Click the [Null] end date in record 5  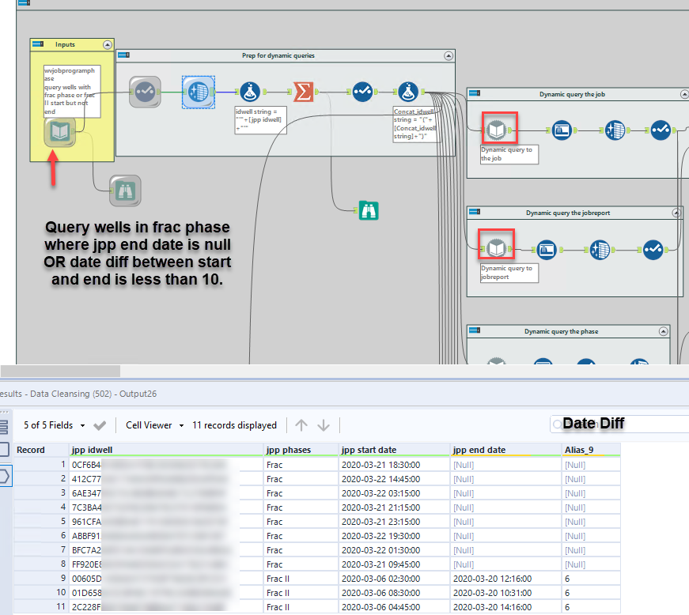[x=506, y=522]
